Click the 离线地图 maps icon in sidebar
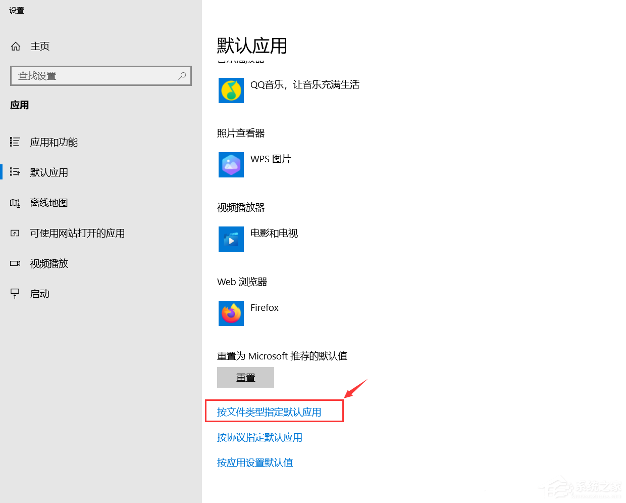This screenshot has height=503, width=626. point(16,203)
